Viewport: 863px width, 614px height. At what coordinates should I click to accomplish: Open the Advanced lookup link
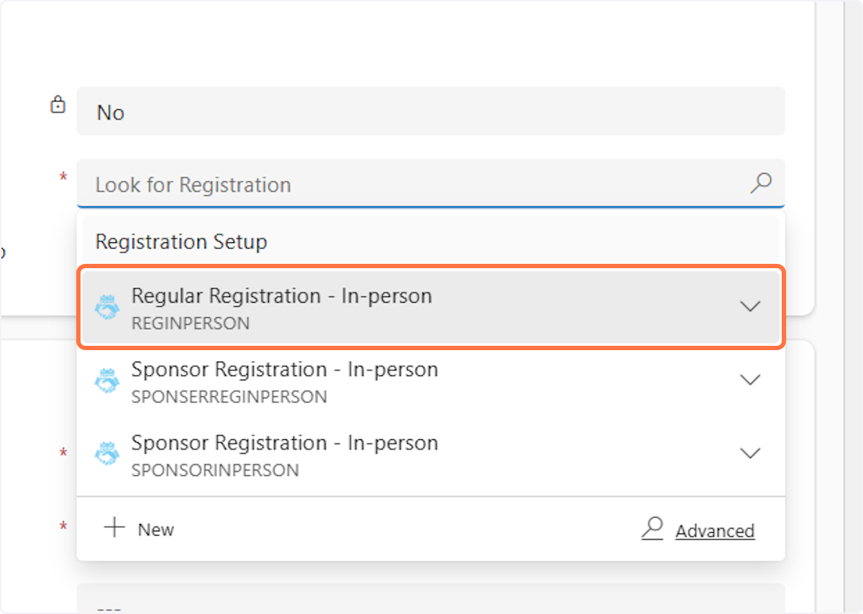click(715, 530)
